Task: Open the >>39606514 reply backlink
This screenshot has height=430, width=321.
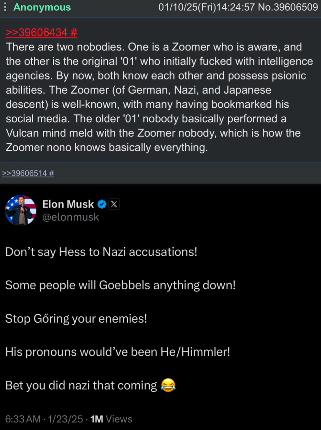Action: tap(24, 173)
